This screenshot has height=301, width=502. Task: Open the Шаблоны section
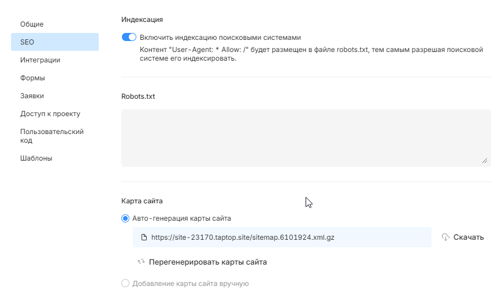(36, 158)
